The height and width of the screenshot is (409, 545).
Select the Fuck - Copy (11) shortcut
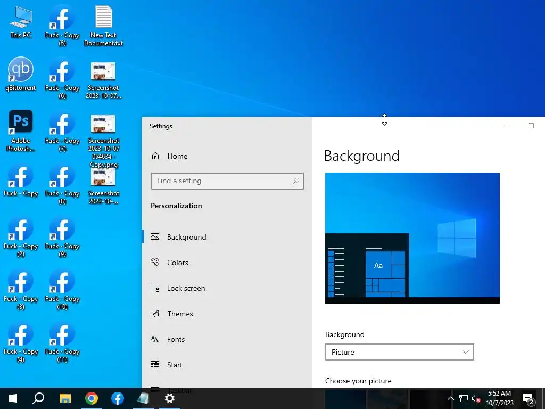coord(62,342)
